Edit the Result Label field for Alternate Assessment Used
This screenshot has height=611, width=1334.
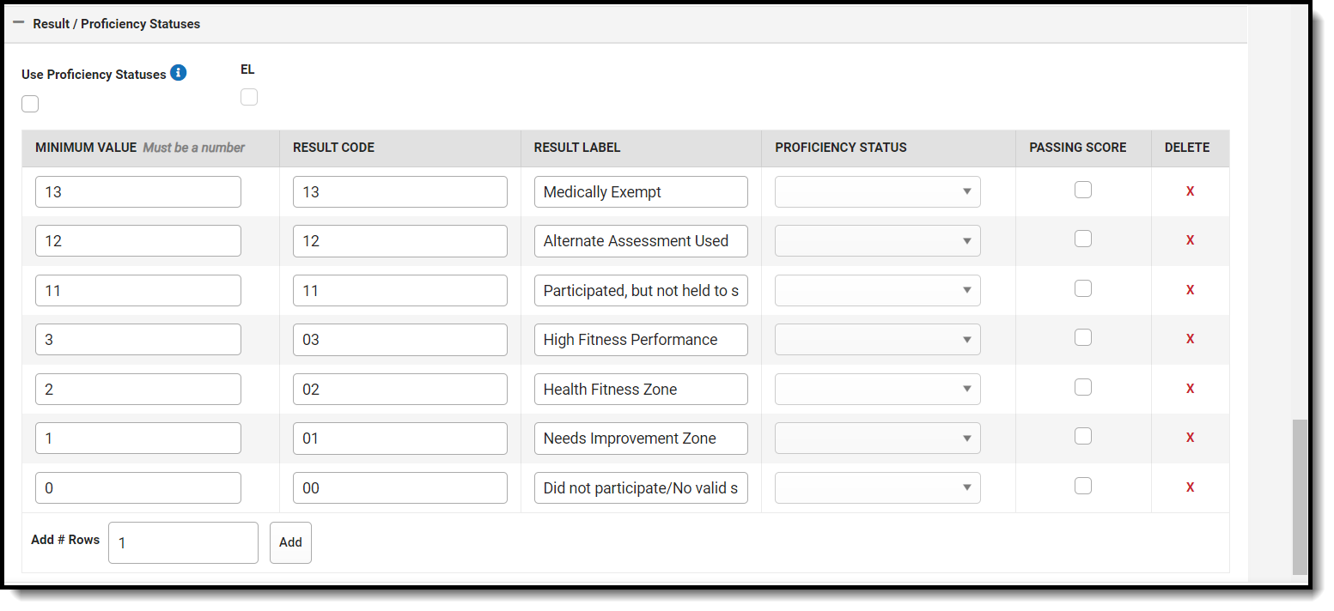pyautogui.click(x=641, y=241)
